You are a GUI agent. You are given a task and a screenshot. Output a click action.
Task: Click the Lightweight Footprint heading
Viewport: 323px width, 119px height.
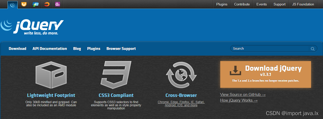[51, 95]
